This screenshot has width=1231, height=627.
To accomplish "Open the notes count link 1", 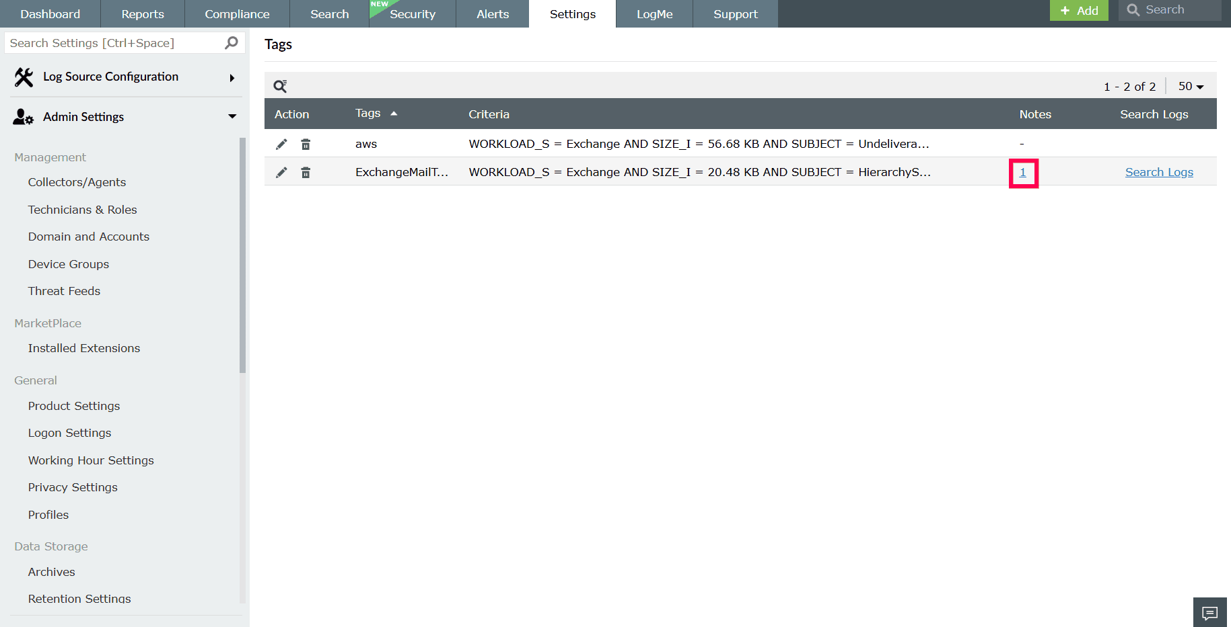I will [x=1023, y=173].
